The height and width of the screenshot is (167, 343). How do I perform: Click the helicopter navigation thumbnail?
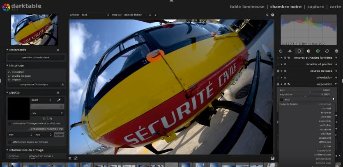point(35,30)
